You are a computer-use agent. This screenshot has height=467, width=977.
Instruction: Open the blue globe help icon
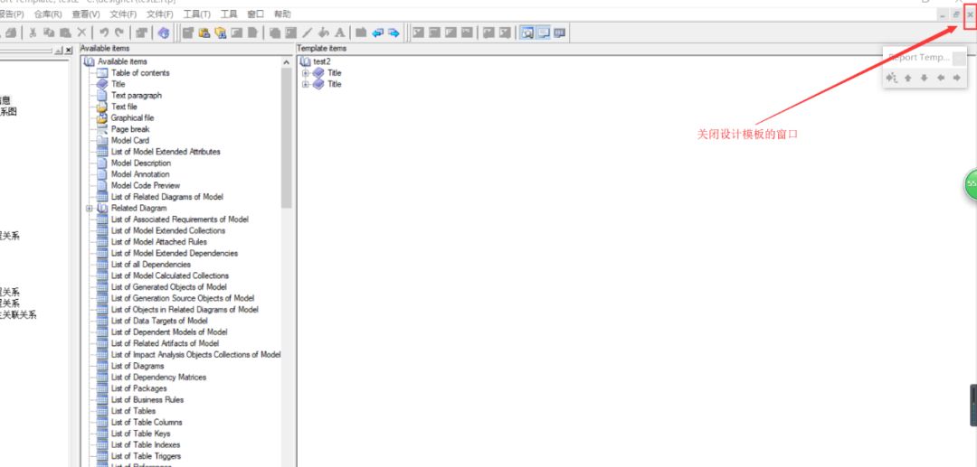[164, 33]
